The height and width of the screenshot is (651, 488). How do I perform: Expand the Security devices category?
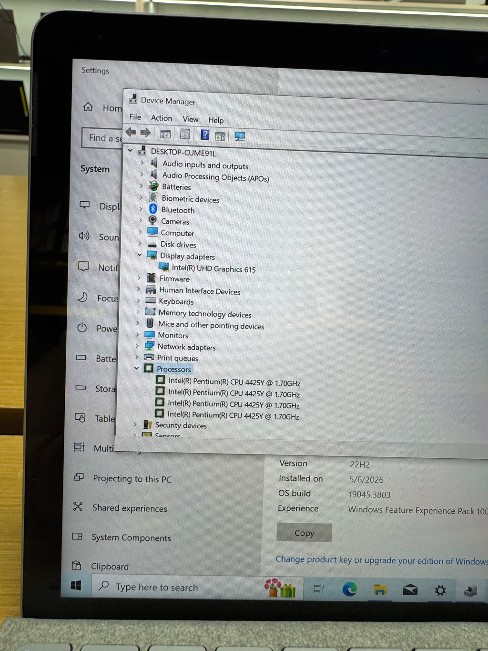tap(135, 424)
